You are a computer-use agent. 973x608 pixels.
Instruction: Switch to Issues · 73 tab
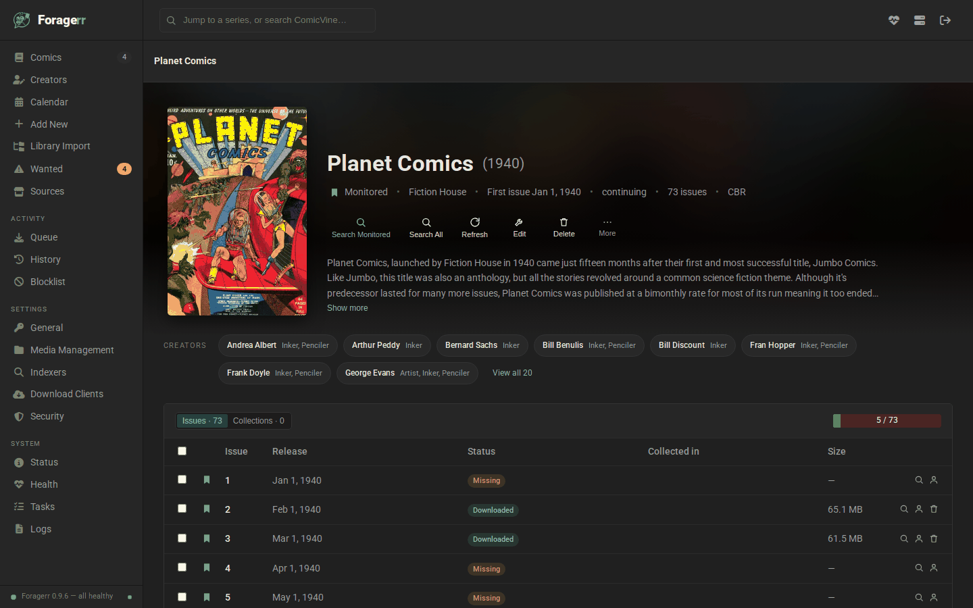(202, 421)
